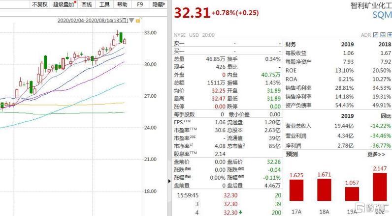
Task: Click the blue plus icon next to ADR
Action: pos(390,35)
